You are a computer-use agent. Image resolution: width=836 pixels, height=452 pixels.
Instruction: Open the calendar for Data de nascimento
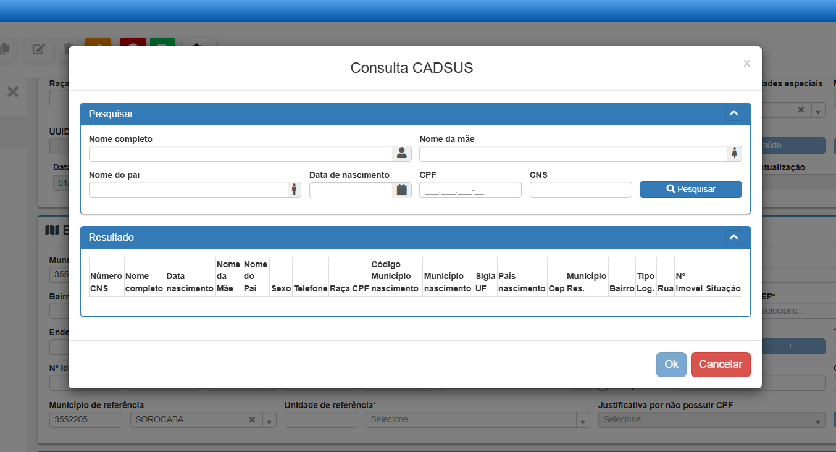tap(402, 190)
